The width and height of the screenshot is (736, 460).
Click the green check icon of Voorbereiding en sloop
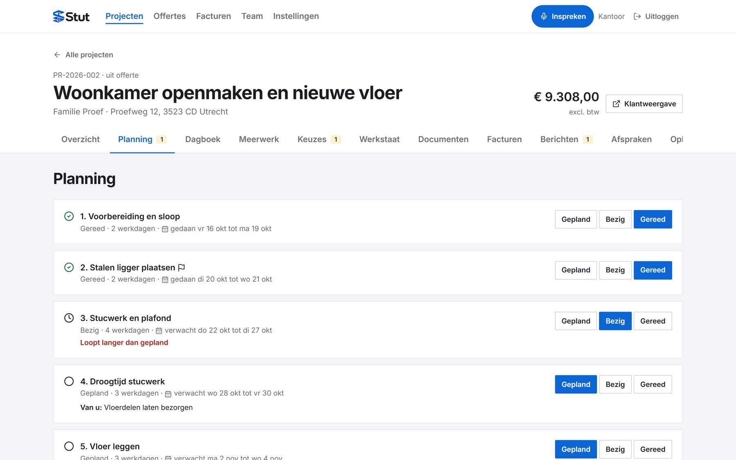tap(69, 216)
